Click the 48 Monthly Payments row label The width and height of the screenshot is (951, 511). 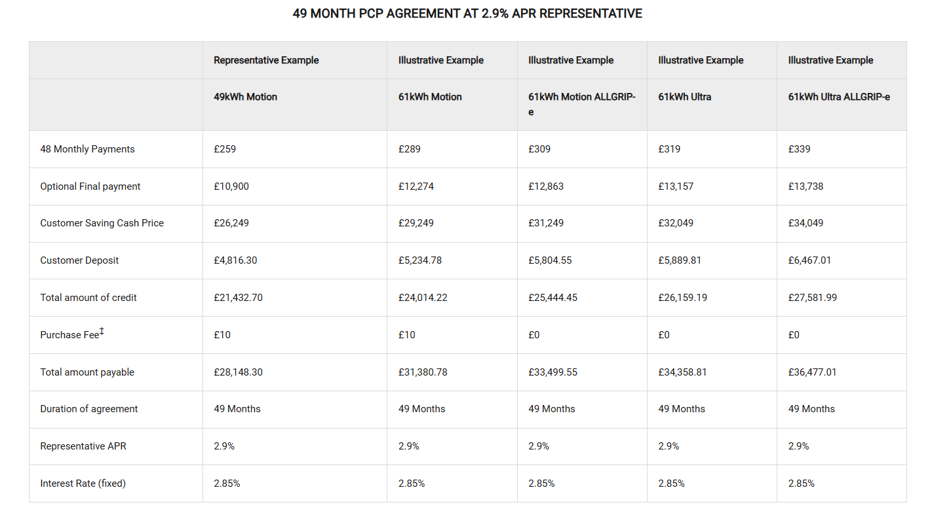coord(87,149)
